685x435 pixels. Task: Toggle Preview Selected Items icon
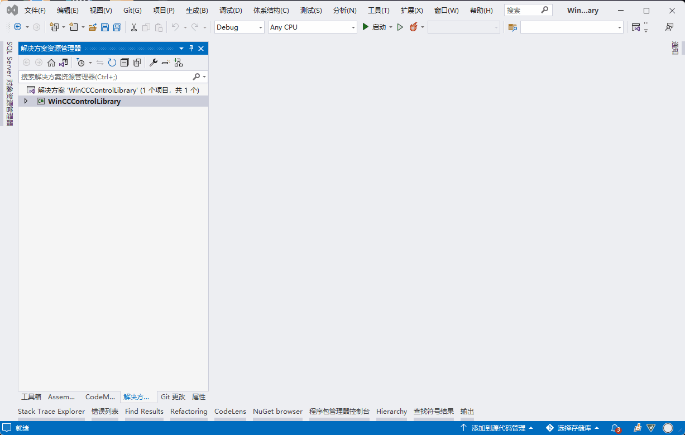pos(166,63)
